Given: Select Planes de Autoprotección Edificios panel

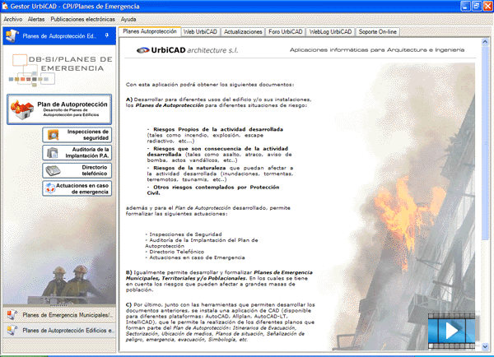Looking at the screenshot, I should (x=59, y=330).
